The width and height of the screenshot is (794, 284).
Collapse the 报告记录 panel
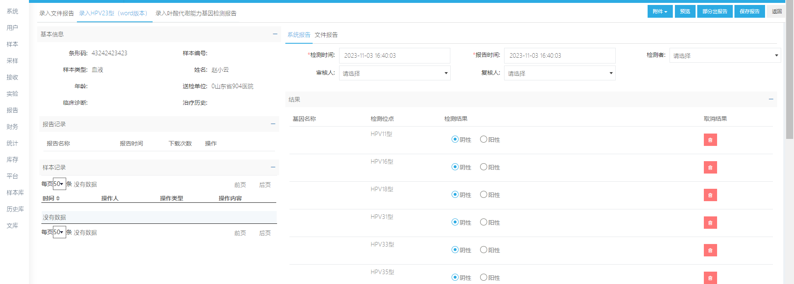[273, 124]
